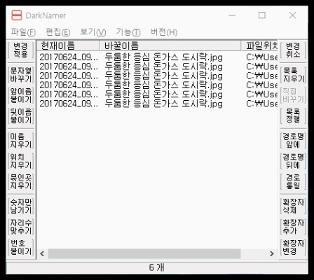Select the 앞이름 붙이기 button
Viewport: 314px width, 280px height.
pos(21,95)
